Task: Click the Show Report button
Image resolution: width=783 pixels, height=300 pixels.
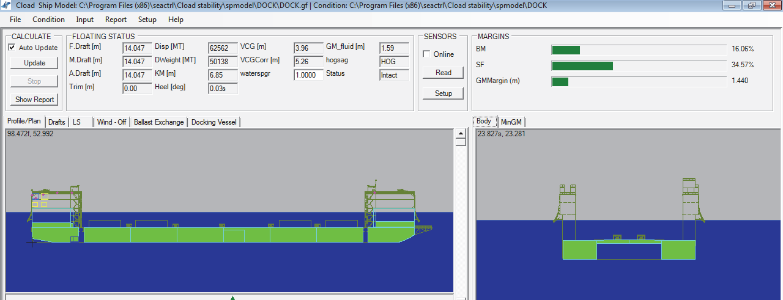Action: point(35,100)
